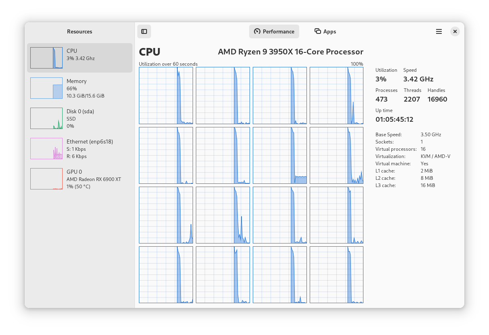Screen dimensions: 489x335
Task: Click the 'AMD Ryzen 9 3950X 16-Core Processor' title
Action: pos(291,52)
